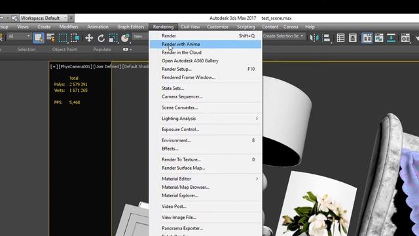
Task: Toggle the Layer Explorer icon
Action: click(x=353, y=38)
